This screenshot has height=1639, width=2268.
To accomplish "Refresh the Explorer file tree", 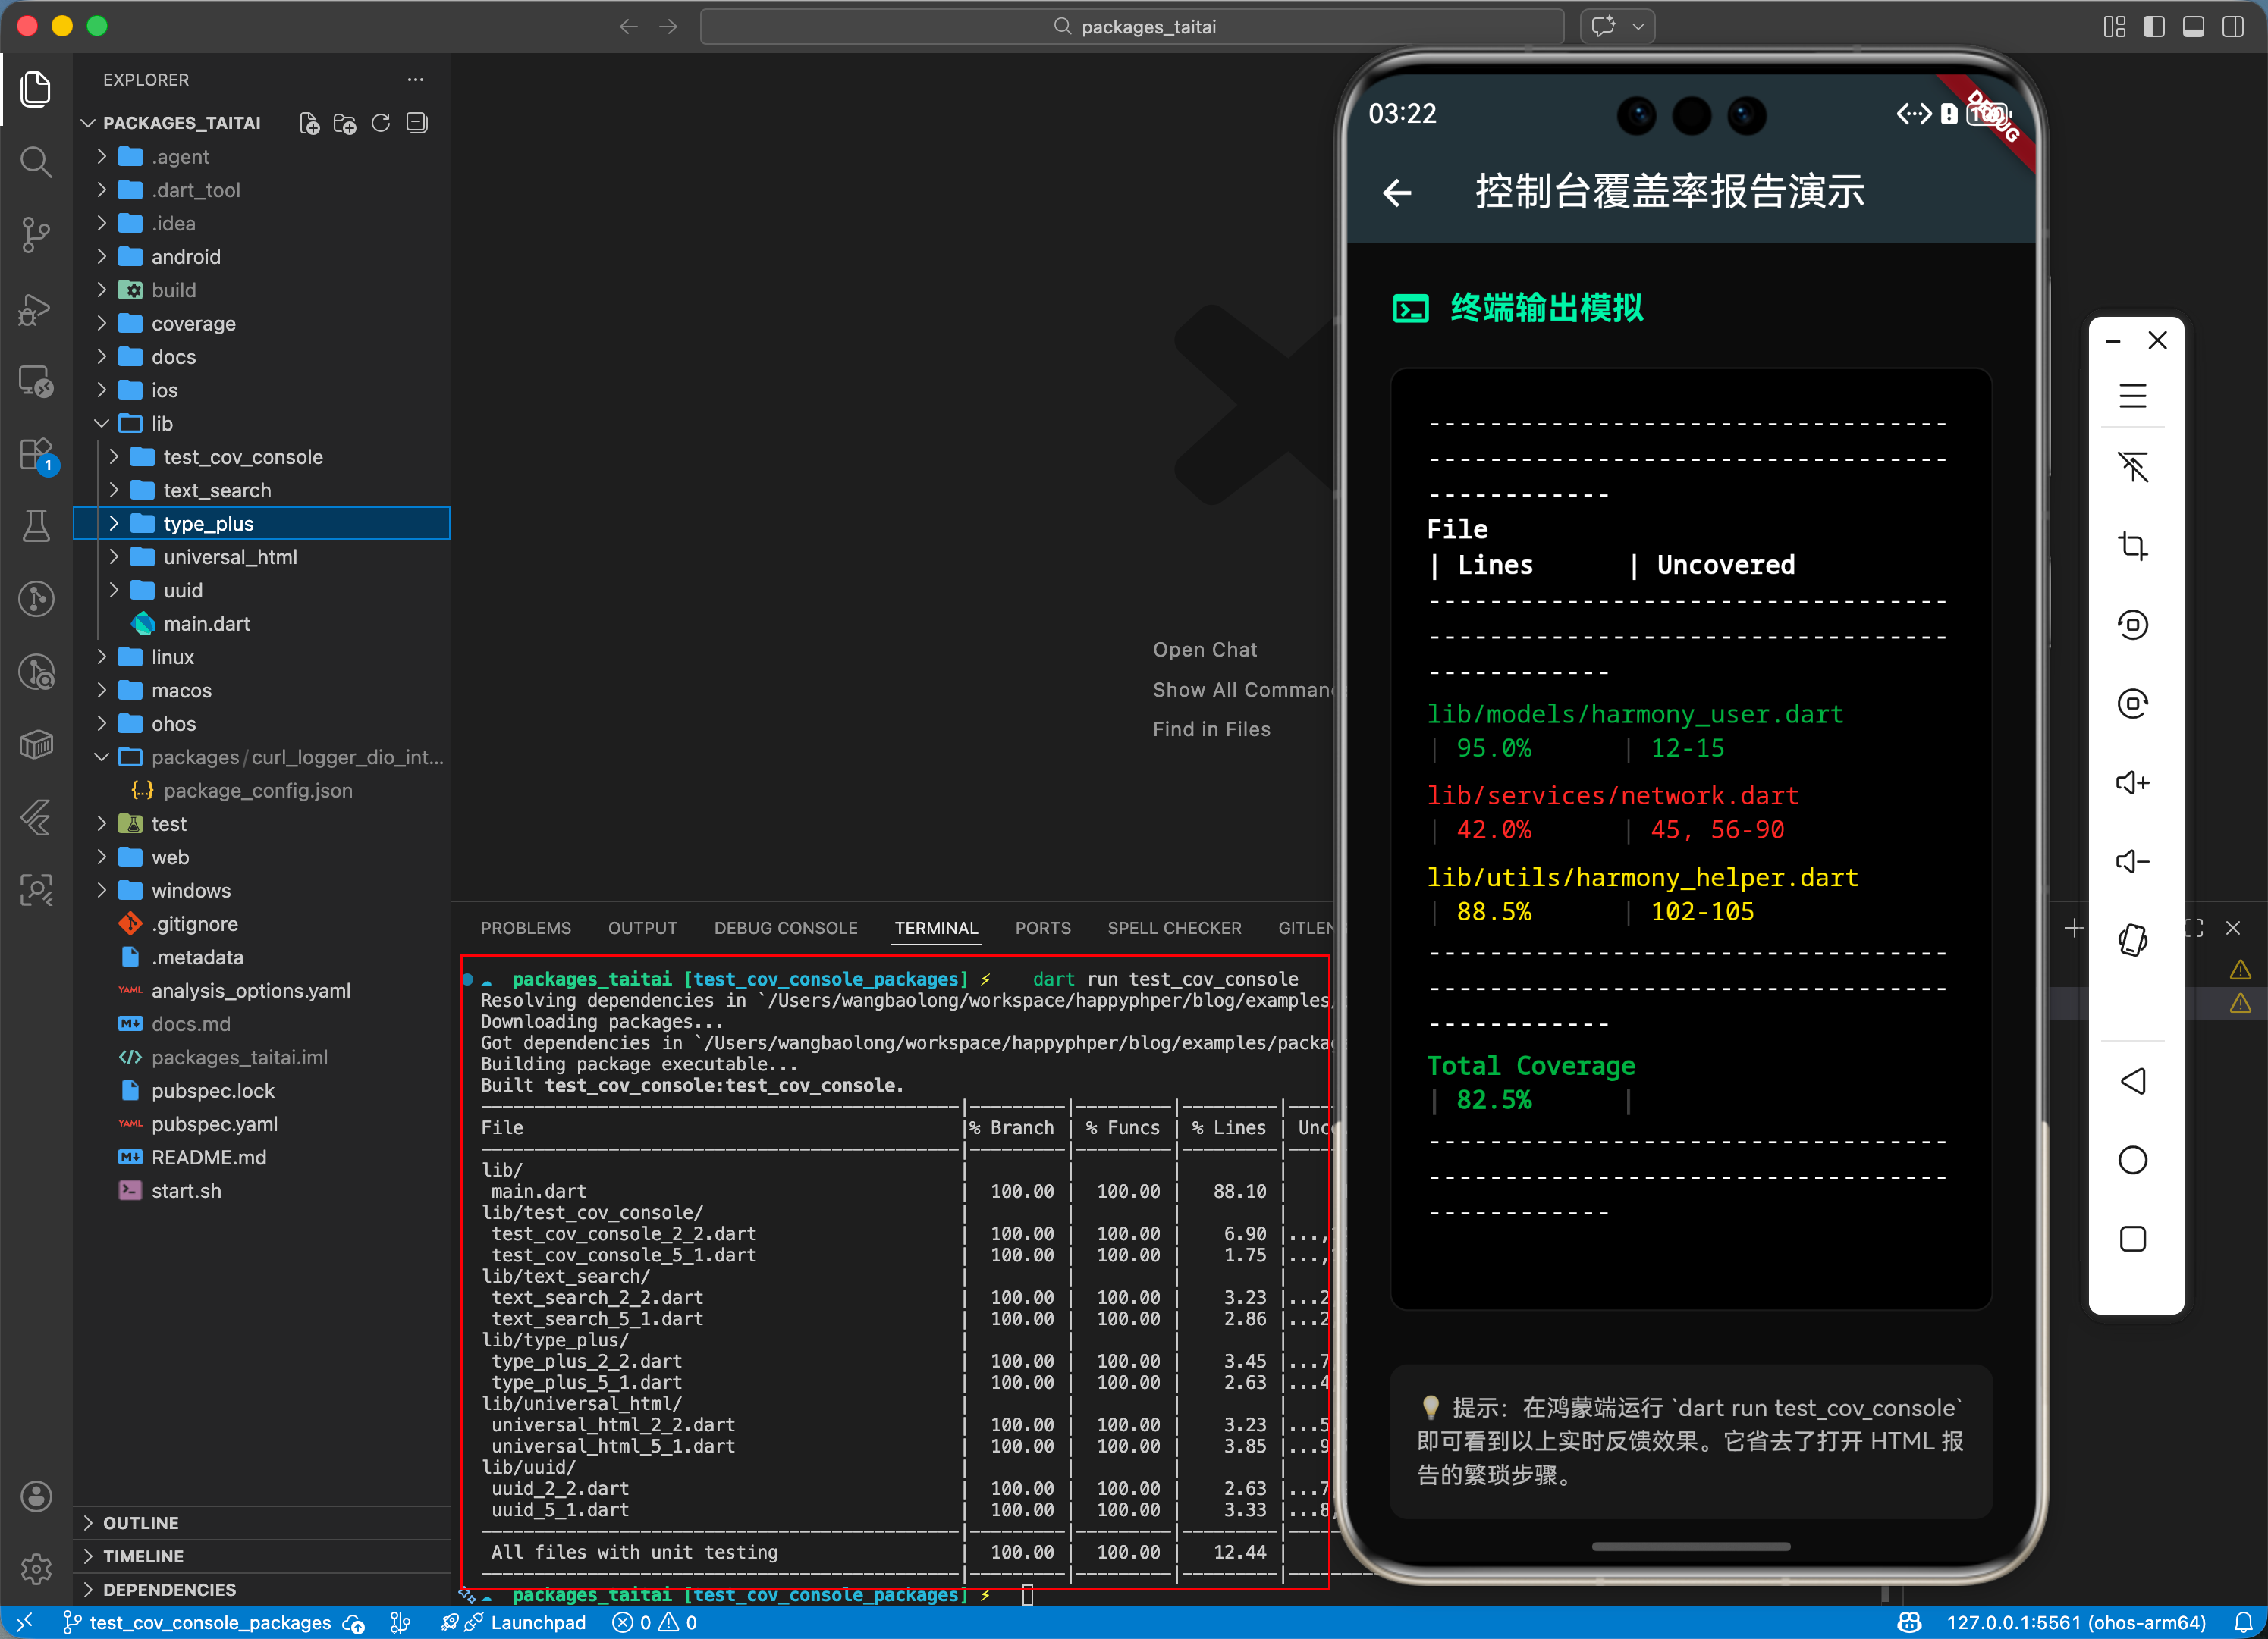I will point(380,123).
